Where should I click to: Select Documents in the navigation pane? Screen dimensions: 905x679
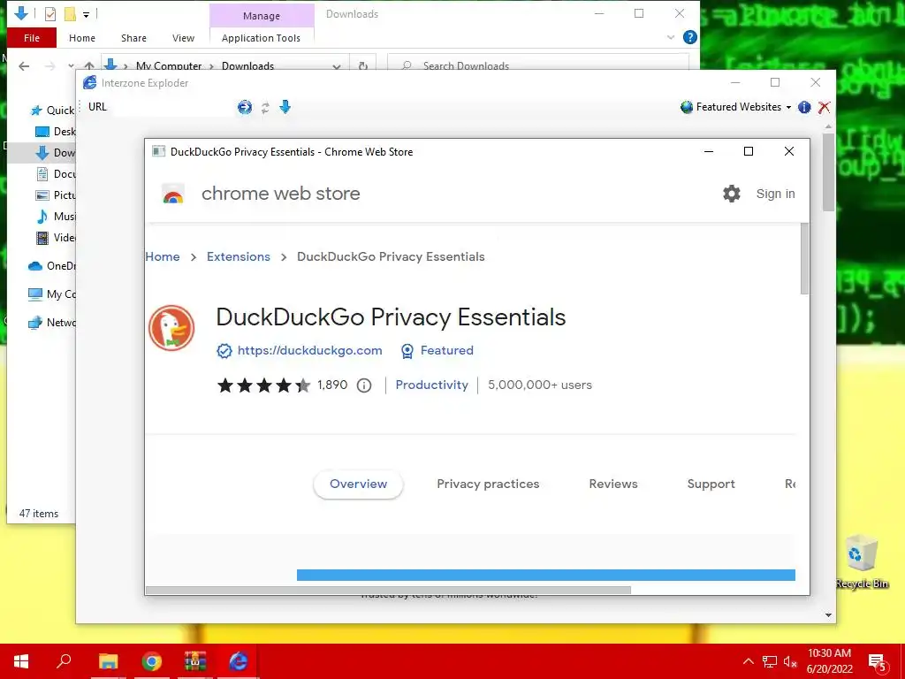(x=56, y=174)
